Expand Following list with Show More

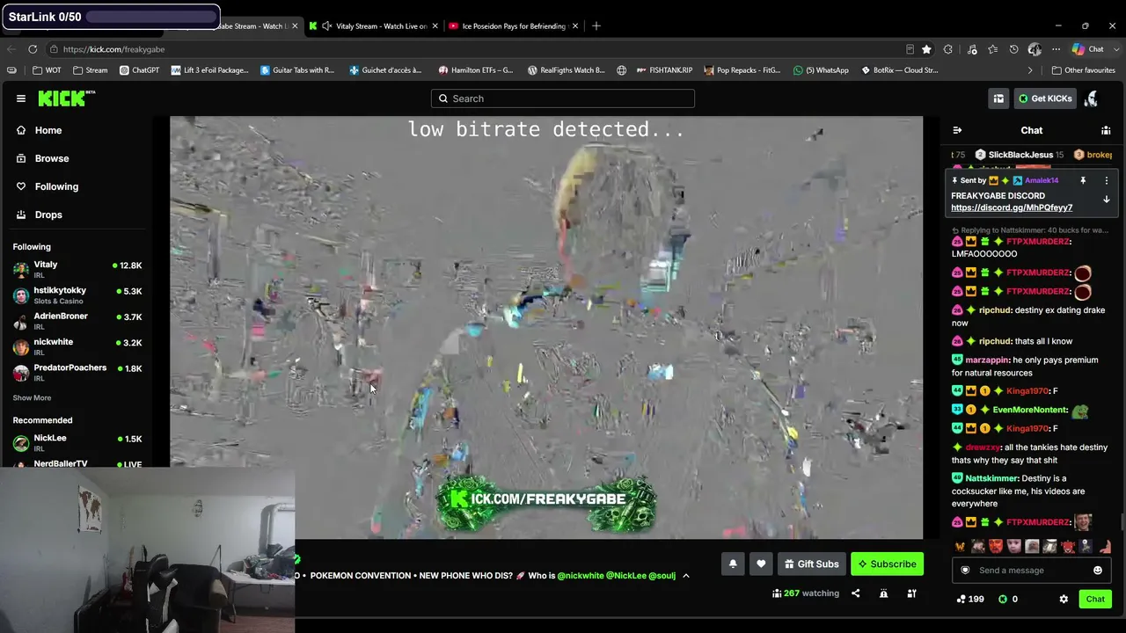32,398
